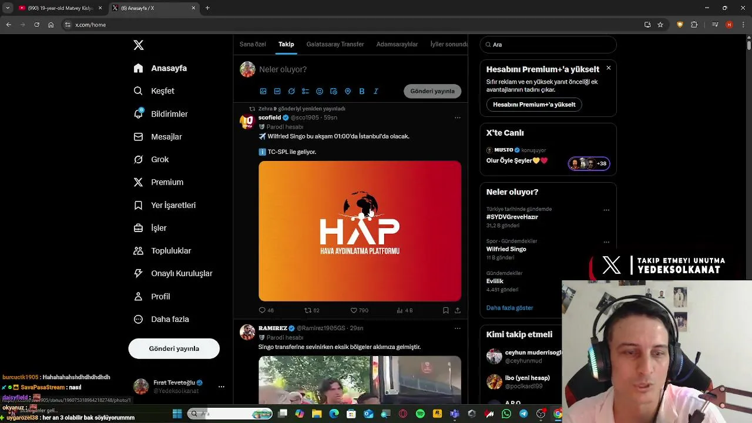Open the HAP image in scofield's post

(x=360, y=231)
